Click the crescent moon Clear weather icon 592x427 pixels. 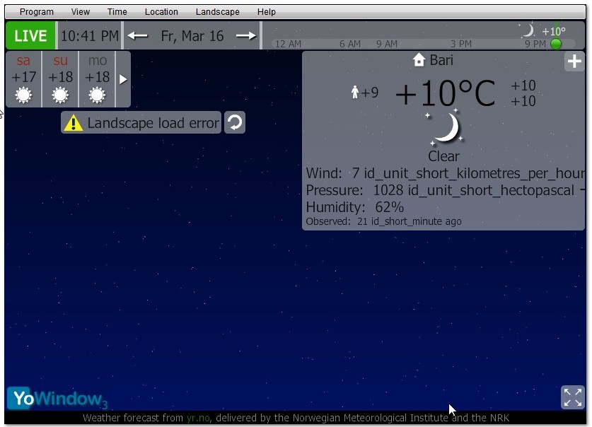(x=444, y=127)
